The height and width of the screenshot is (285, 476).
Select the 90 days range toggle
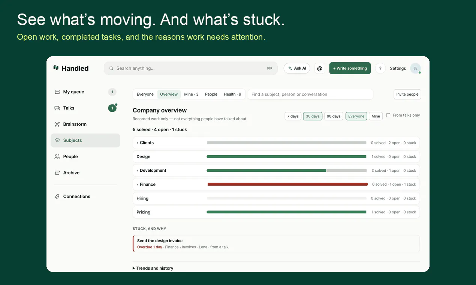pos(334,116)
